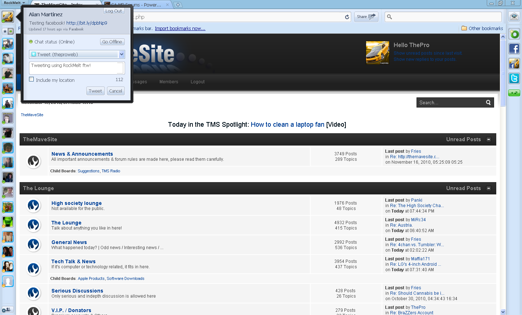Collapse The Lounge category
The height and width of the screenshot is (315, 522).
coord(489,188)
